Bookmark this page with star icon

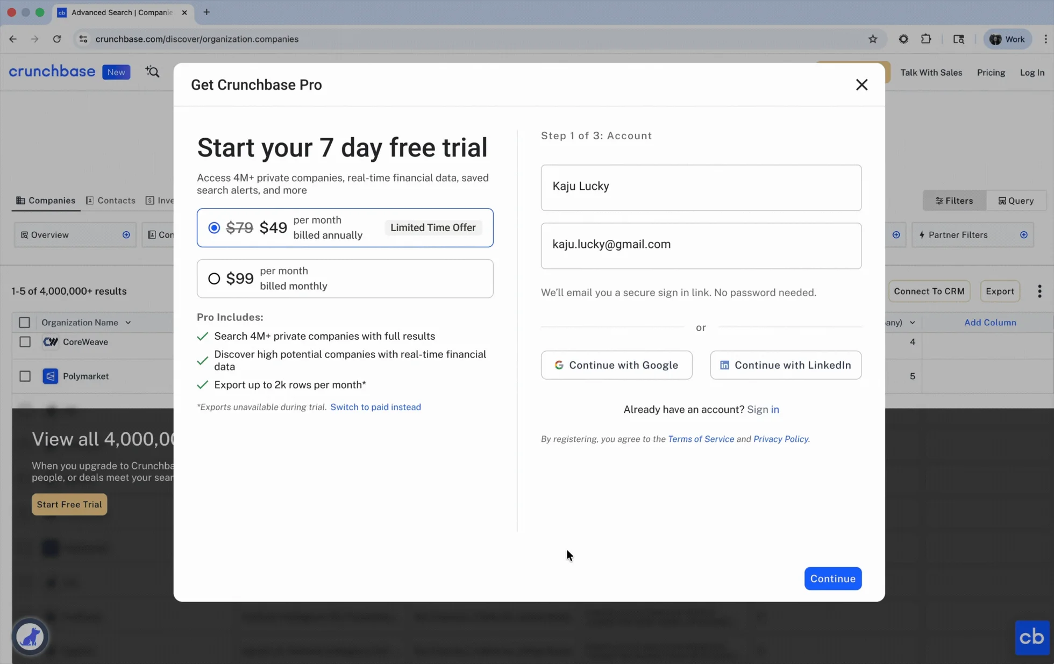872,39
